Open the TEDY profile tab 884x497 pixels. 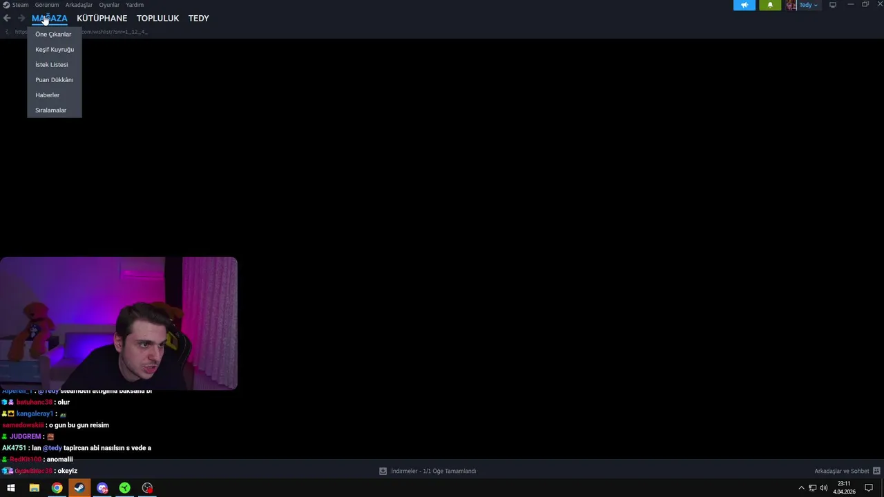(198, 18)
